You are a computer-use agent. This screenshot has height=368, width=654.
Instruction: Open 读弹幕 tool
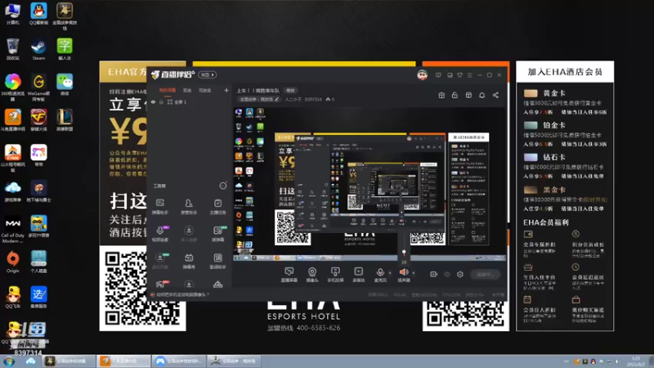pos(217,234)
